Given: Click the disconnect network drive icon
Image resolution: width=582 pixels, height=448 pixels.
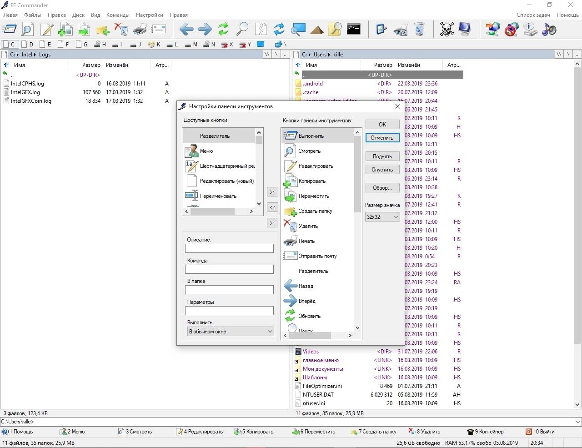Looking at the screenshot, I should tap(512, 30).
